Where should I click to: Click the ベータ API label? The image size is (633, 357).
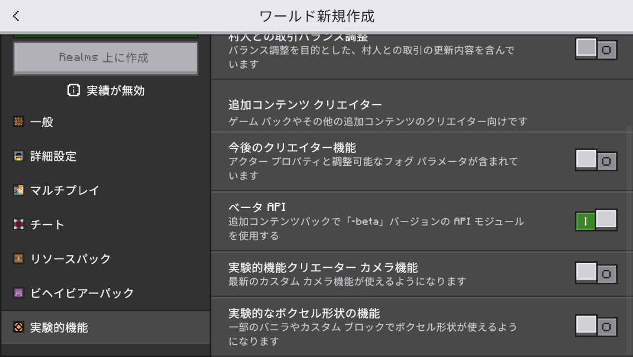click(x=257, y=207)
